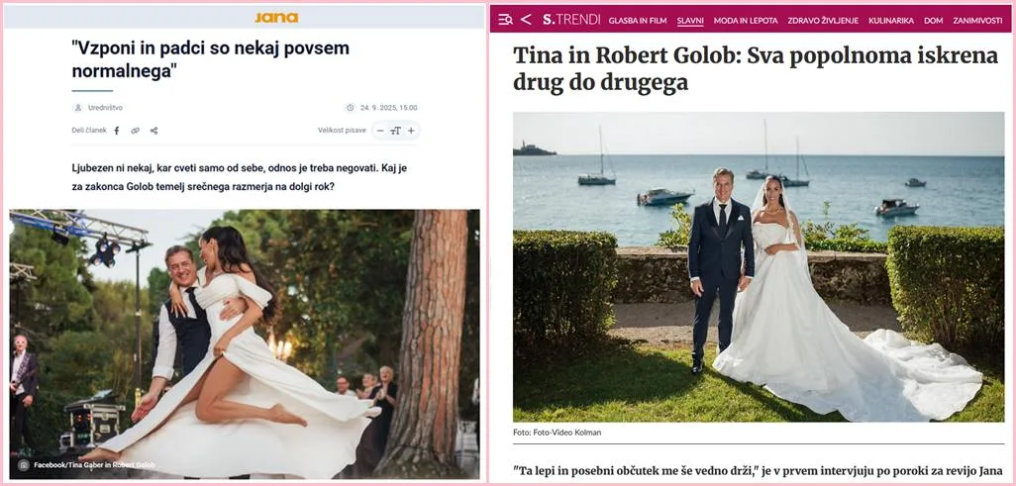This screenshot has height=486, width=1016.
Task: Decrease font size with minus button
Action: click(380, 131)
